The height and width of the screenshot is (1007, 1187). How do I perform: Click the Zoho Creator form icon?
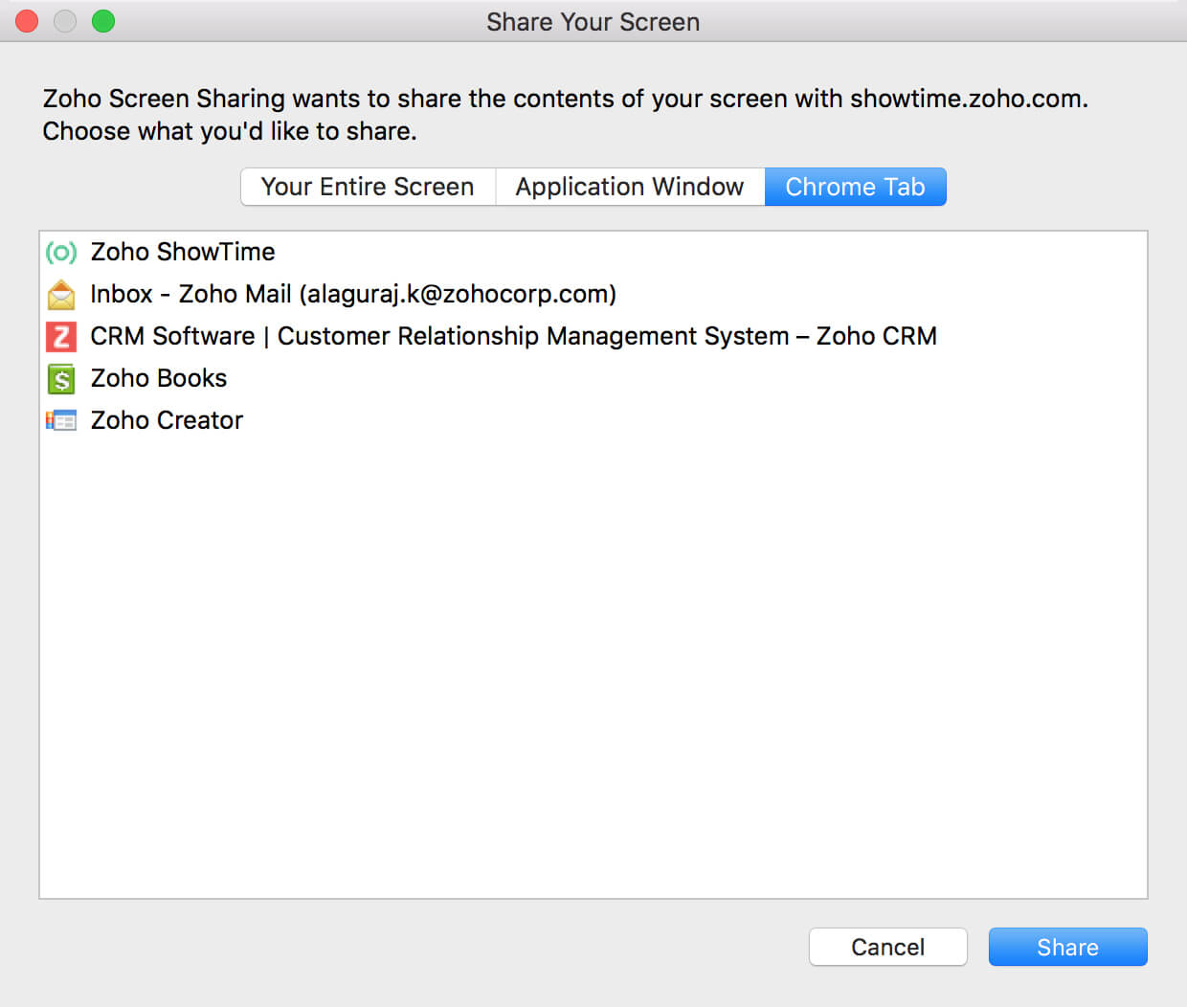pyautogui.click(x=61, y=420)
